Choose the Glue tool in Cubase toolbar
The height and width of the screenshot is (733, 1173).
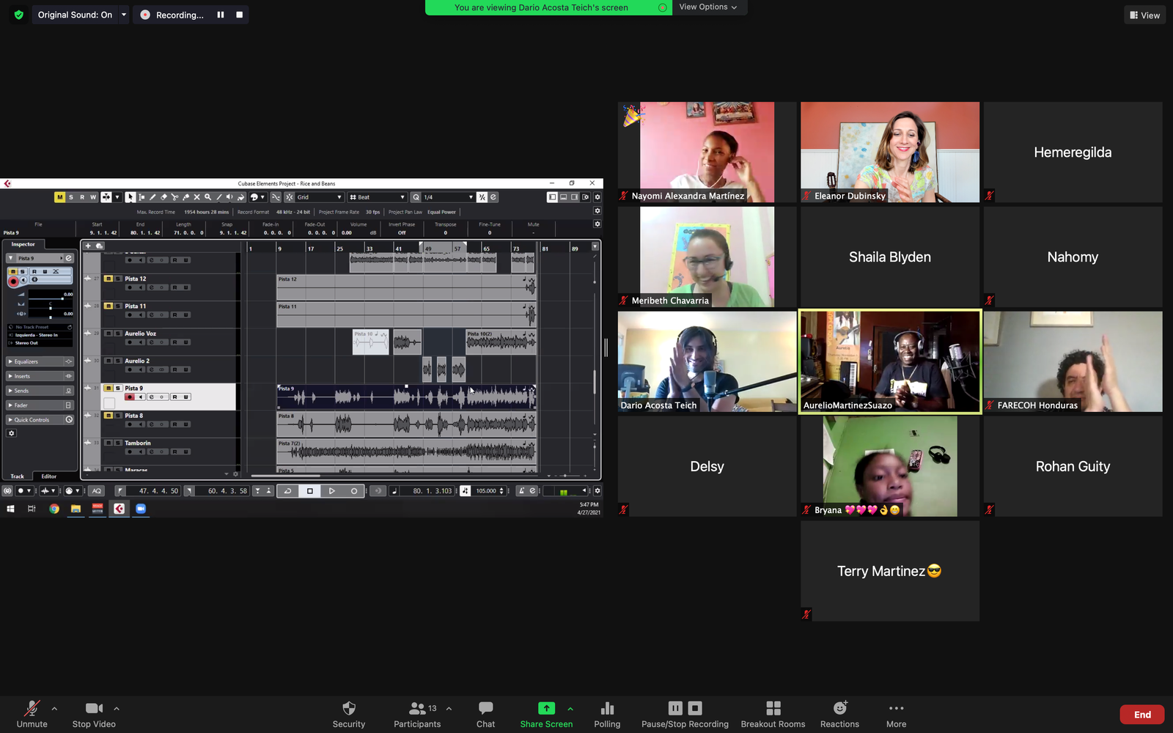point(185,197)
